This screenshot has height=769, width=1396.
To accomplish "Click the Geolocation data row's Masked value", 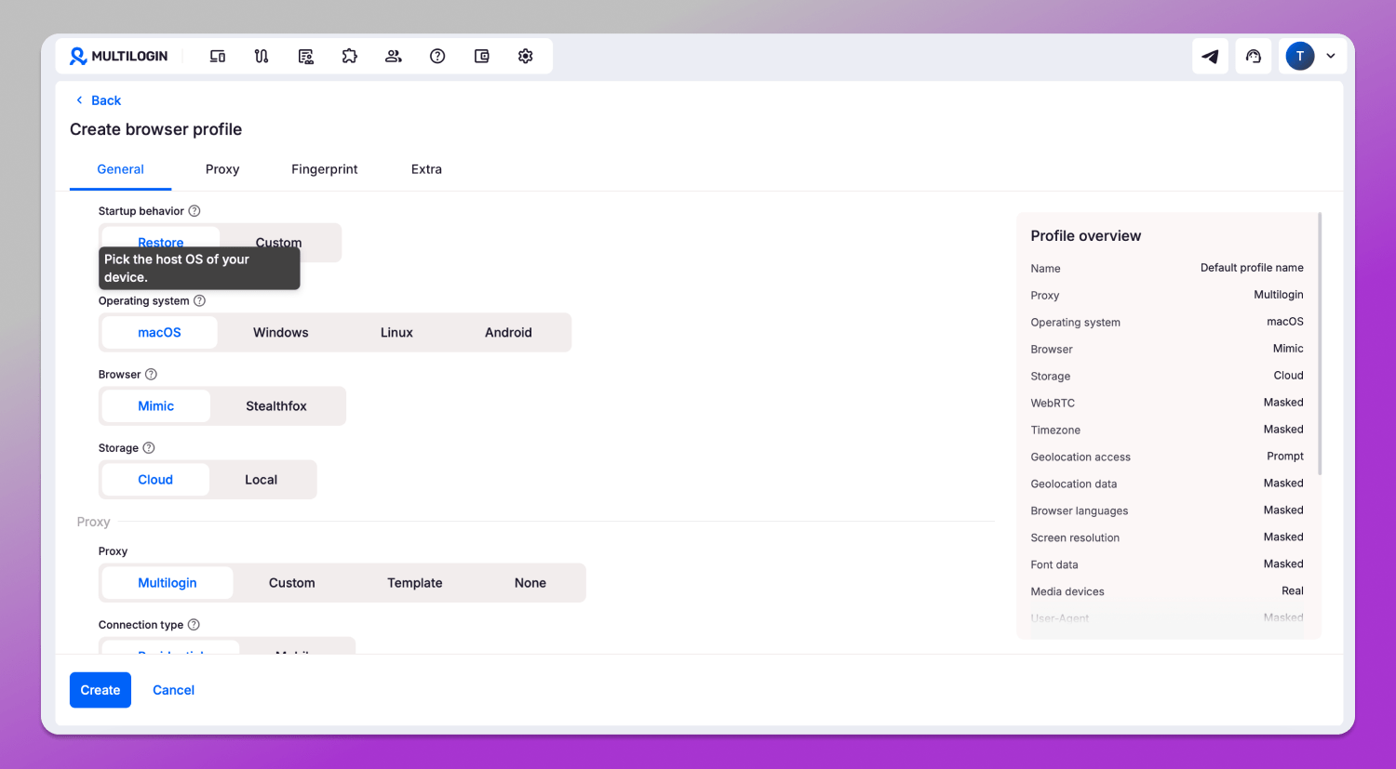I will [1283, 484].
